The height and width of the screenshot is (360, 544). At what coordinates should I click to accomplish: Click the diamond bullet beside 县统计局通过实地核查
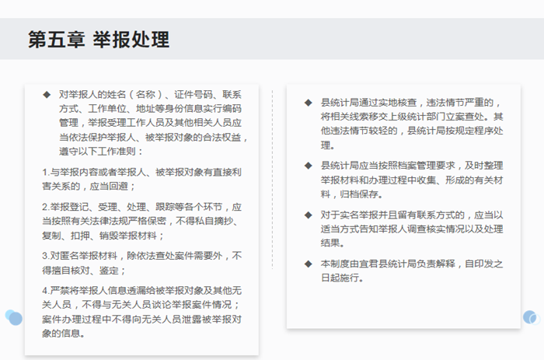(x=308, y=103)
